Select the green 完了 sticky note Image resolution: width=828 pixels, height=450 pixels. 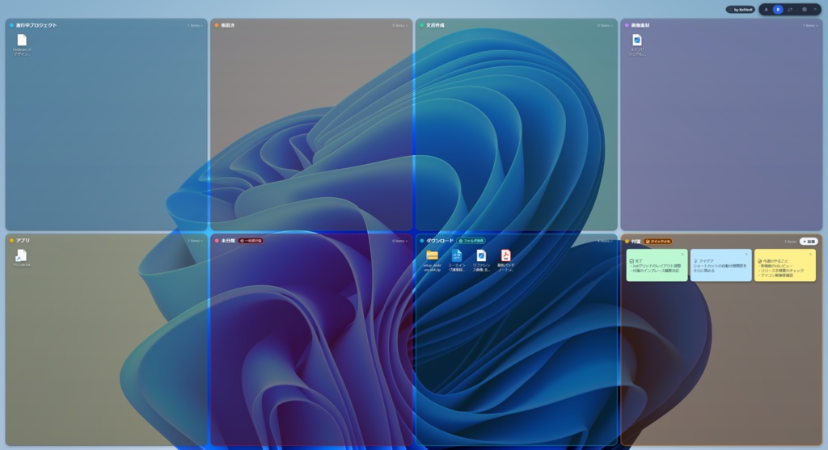click(x=657, y=265)
